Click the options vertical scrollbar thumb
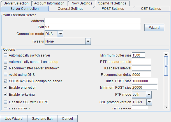This screenshot has height=122, width=171. click(166, 66)
